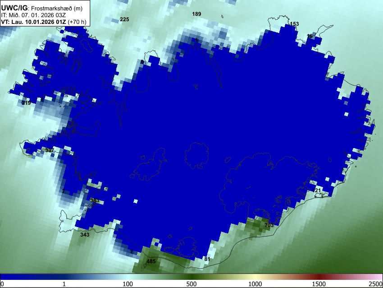
Task: Click the legend label 0
Action: [2, 284]
